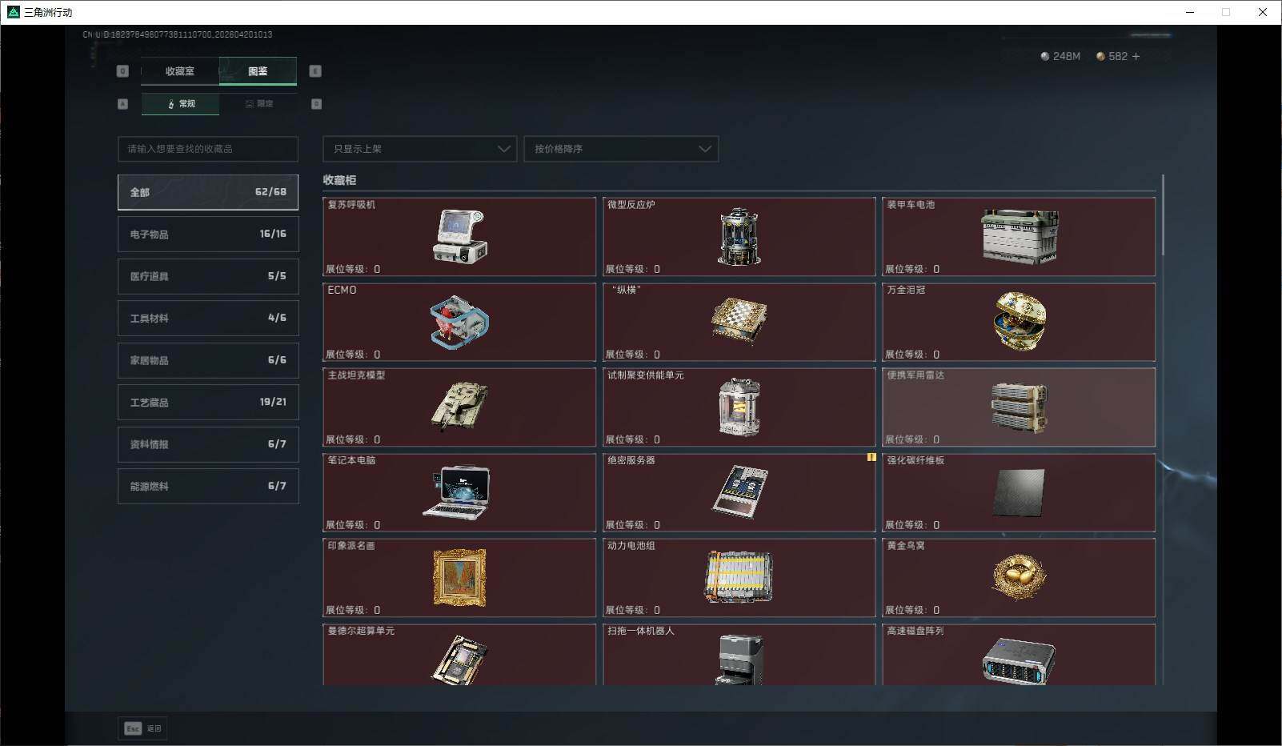Choose the 便携军用雷达 radar item icon
This screenshot has width=1282, height=746.
tap(1019, 407)
